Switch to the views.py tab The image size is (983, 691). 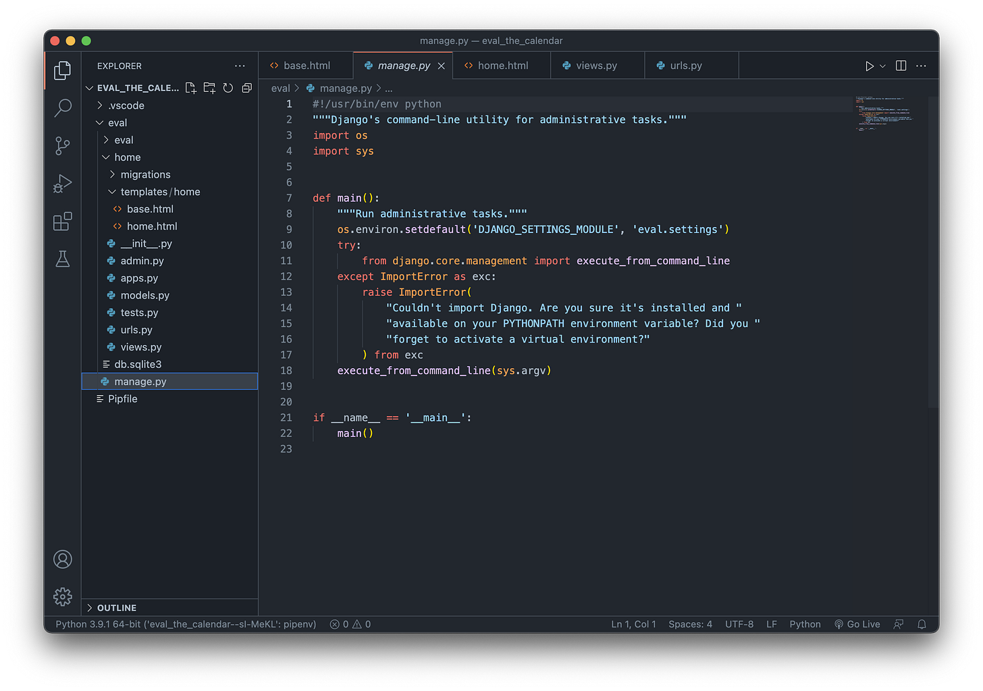pos(597,65)
